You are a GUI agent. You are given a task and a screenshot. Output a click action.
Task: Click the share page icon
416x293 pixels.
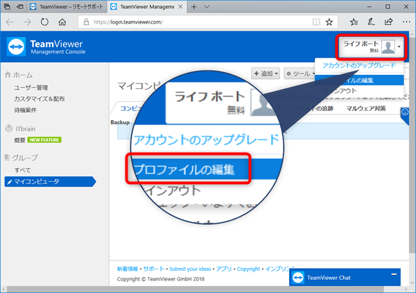(388, 22)
